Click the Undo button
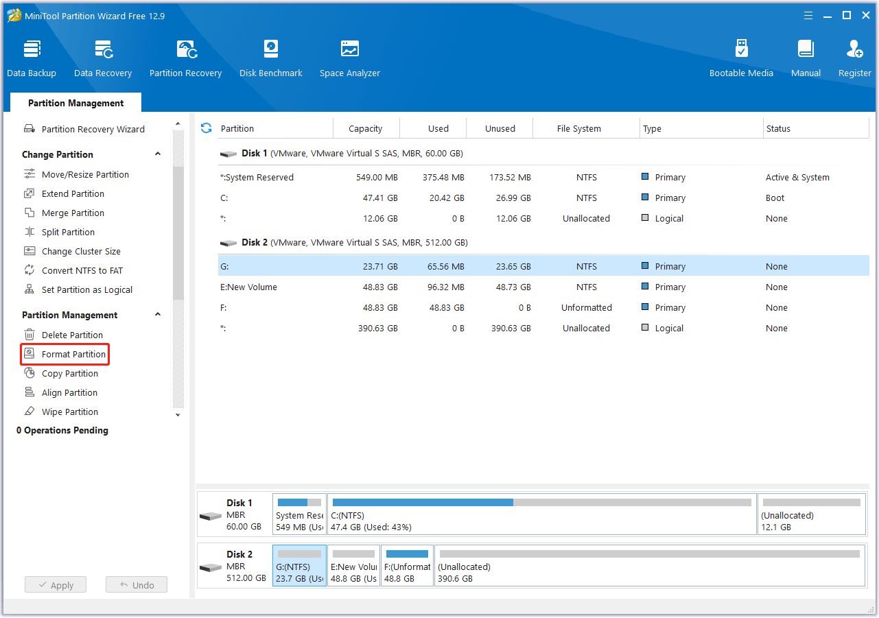The image size is (879, 618). (x=137, y=585)
